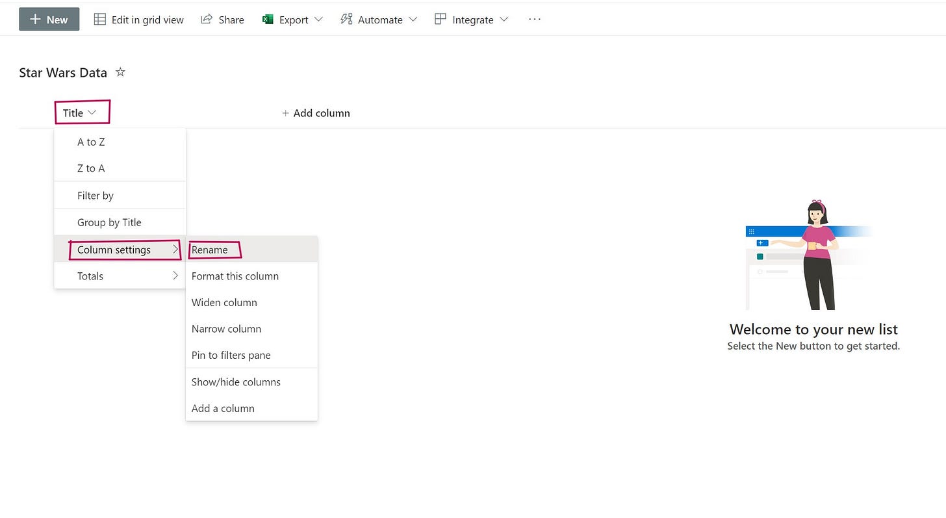Select Show/hide columns
The height and width of the screenshot is (518, 946).
tap(252, 382)
